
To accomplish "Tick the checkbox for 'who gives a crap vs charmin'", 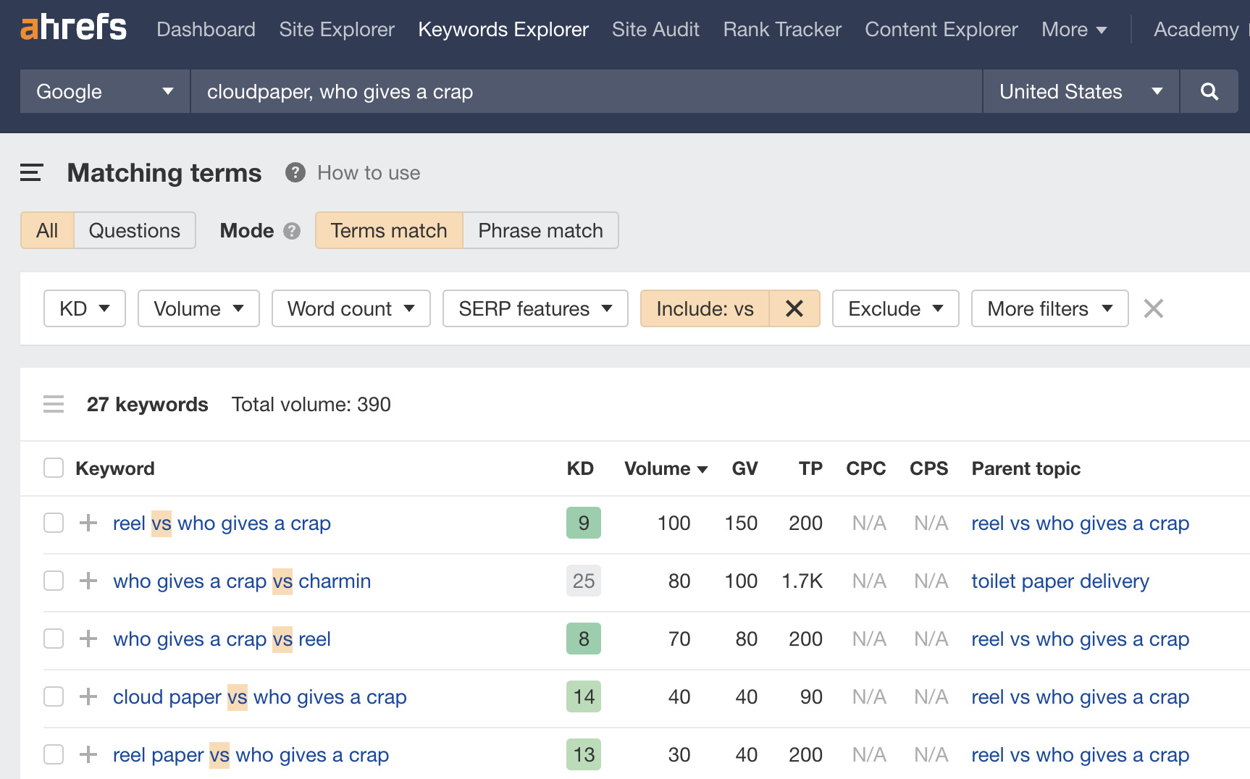I will [x=53, y=581].
